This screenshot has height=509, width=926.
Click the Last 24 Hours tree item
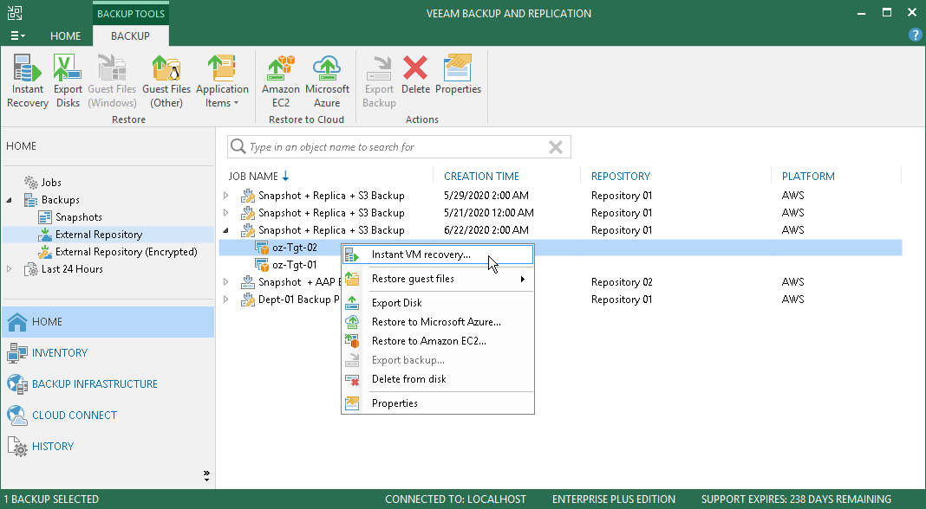pos(71,269)
